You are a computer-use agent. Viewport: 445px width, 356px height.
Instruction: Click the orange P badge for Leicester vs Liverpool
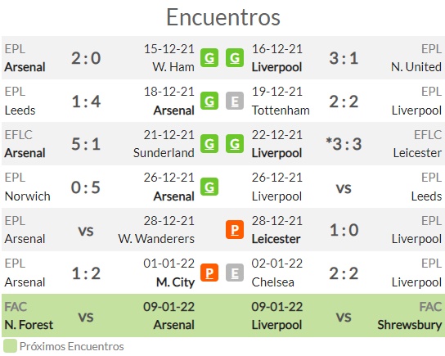click(235, 229)
